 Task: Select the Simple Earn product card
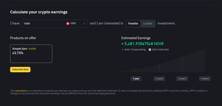click(31, 54)
